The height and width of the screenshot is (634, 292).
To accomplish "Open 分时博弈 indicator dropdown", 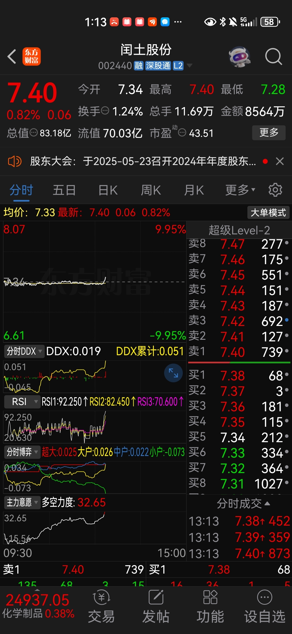I will point(22,452).
